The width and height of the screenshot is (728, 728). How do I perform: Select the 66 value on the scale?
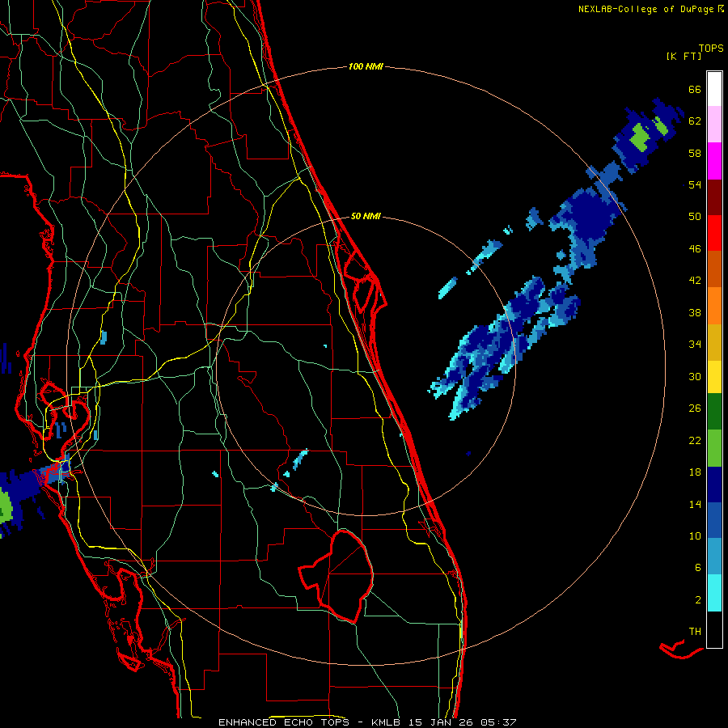click(x=695, y=89)
